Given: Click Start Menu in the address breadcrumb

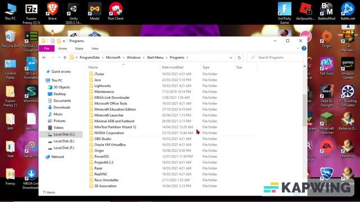Looking at the screenshot, I should 155,57.
